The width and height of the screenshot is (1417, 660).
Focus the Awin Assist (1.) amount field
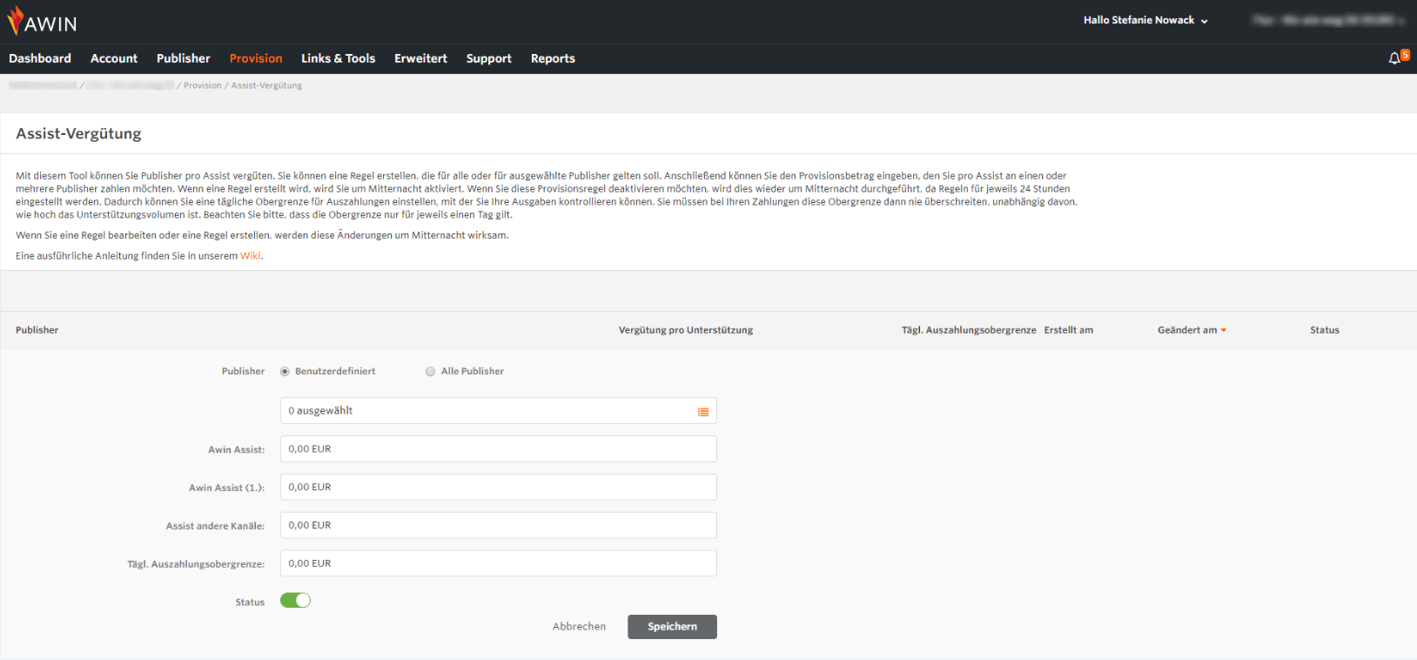tap(498, 488)
